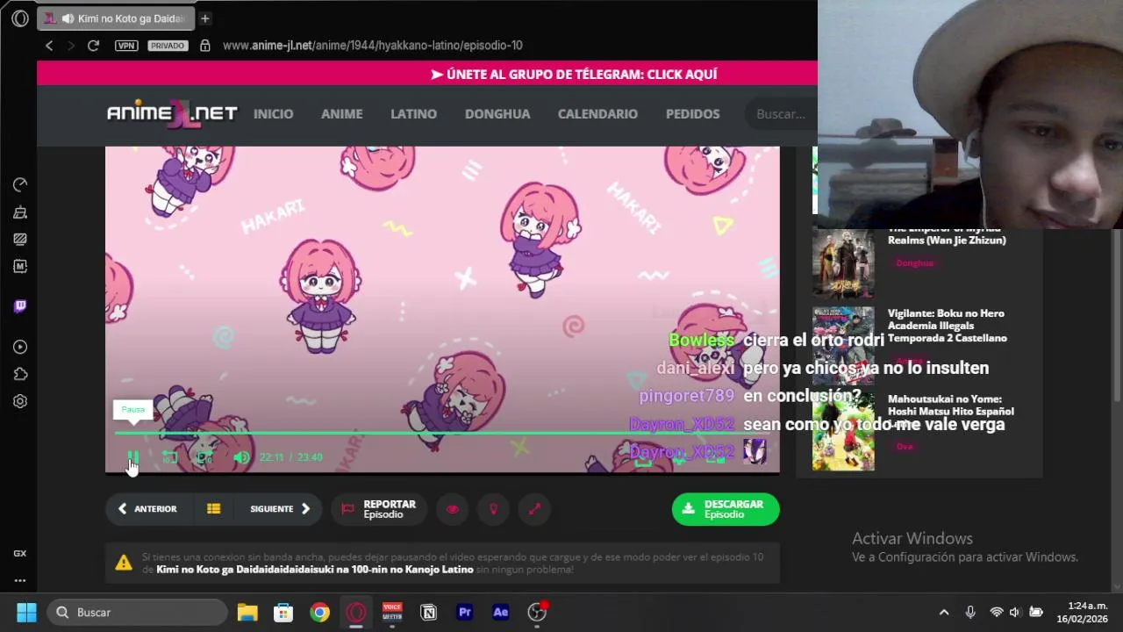The image size is (1123, 632).
Task: Open File Explorer from the taskbar
Action: coord(247,613)
